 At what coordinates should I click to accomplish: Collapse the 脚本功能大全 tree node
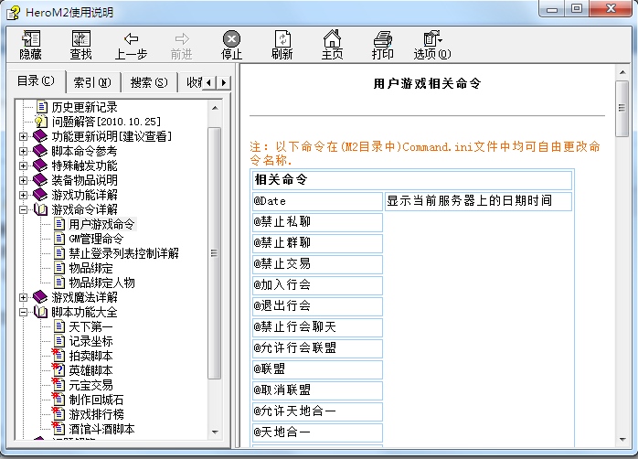point(23,313)
